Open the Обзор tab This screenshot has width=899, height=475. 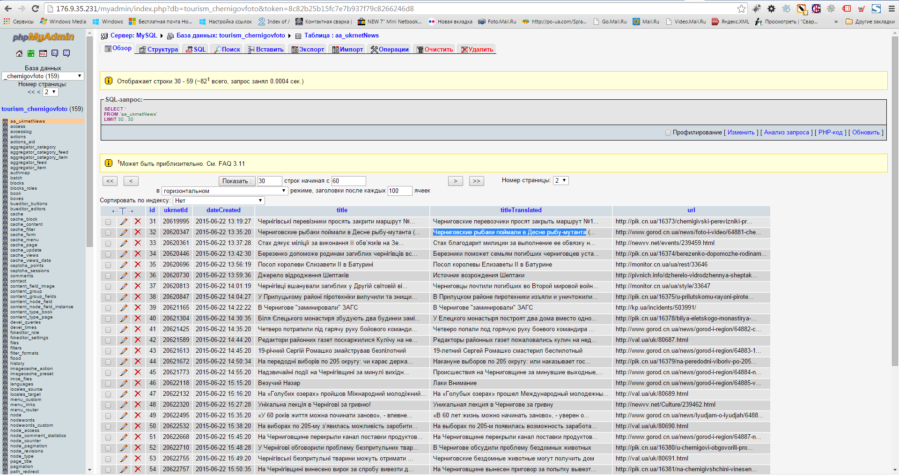tap(118, 48)
